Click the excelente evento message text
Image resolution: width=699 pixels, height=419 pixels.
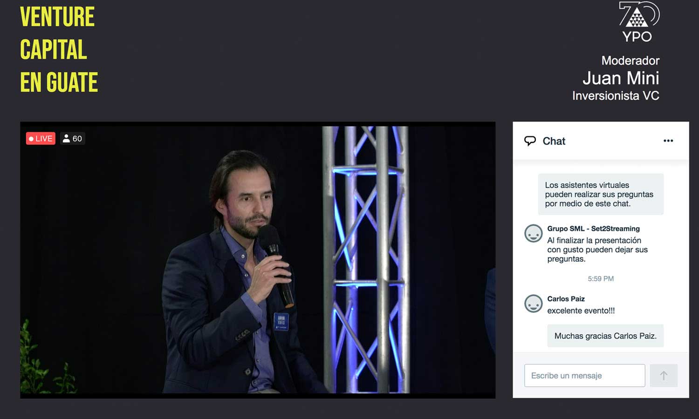(x=581, y=311)
